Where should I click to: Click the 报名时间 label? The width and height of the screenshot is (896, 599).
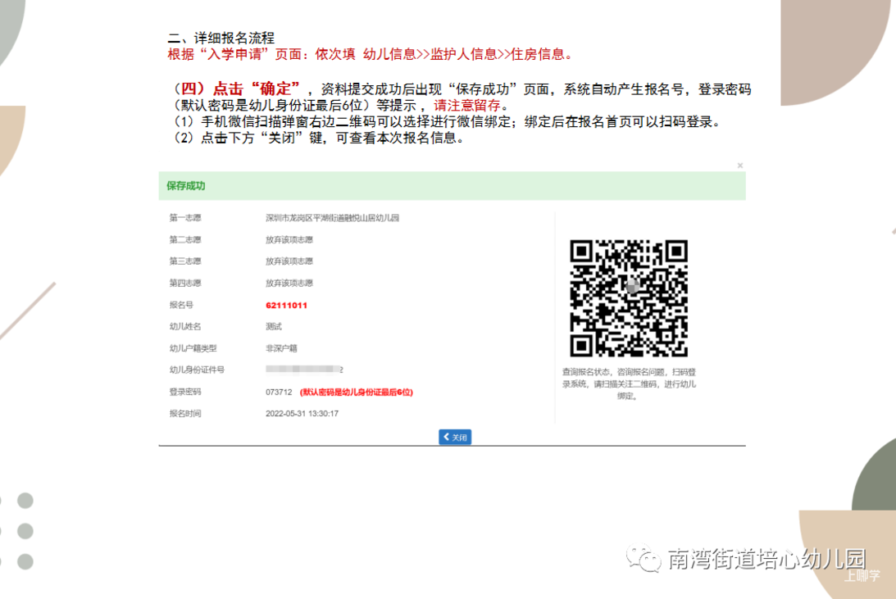(x=185, y=414)
